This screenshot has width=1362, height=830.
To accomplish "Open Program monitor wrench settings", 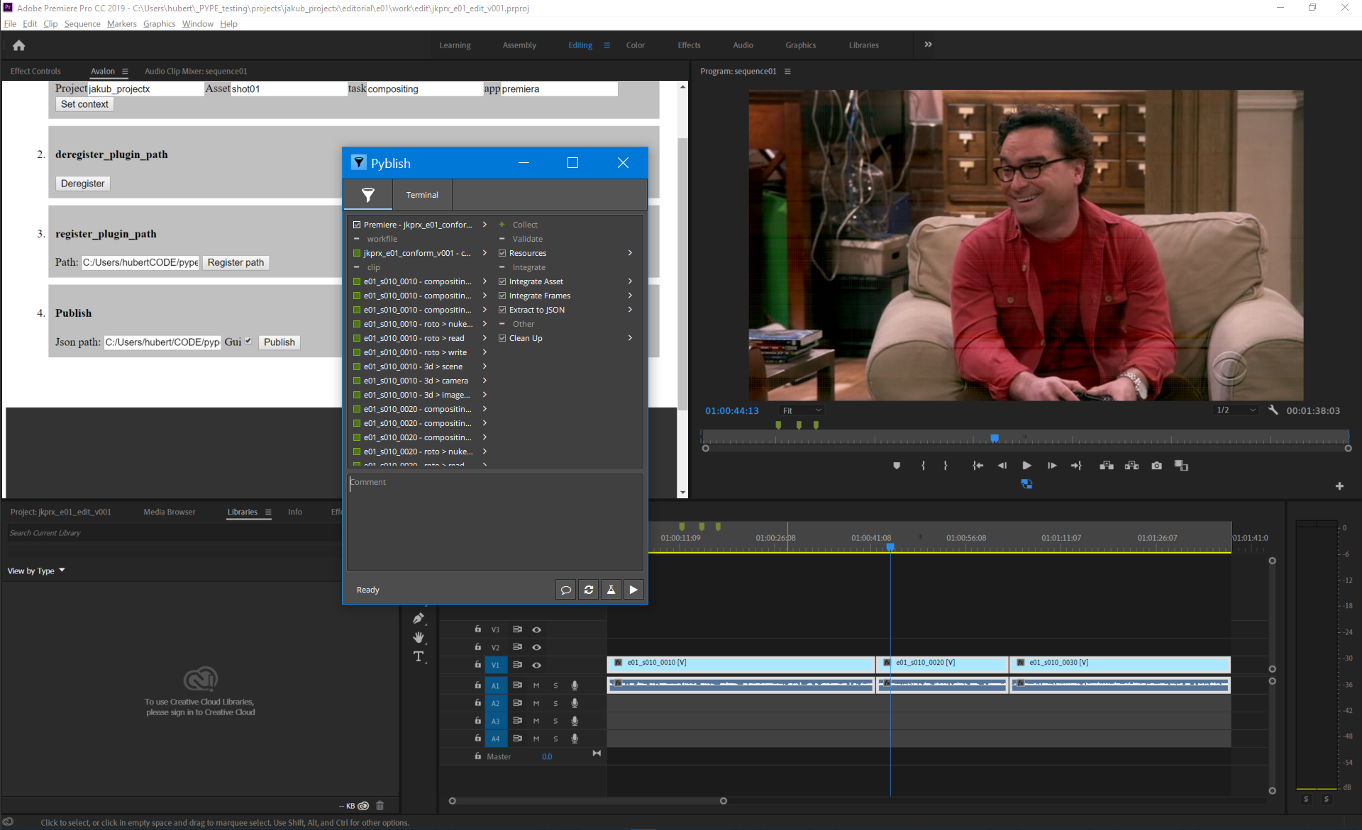I will (x=1273, y=410).
